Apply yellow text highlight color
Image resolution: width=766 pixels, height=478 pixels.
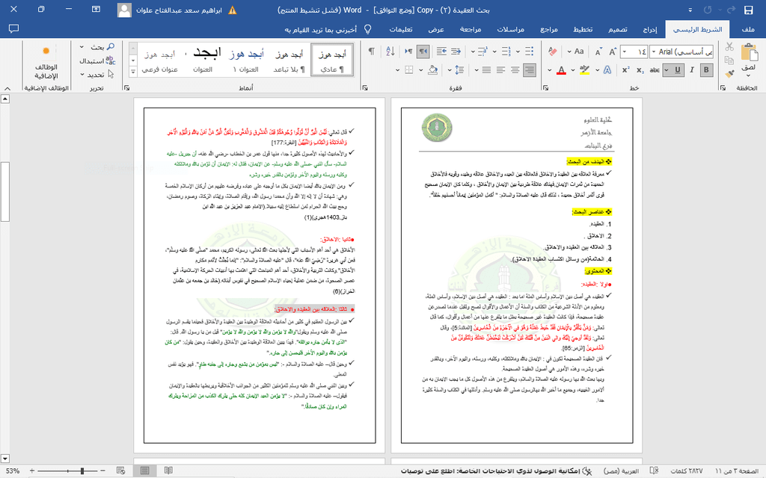[x=583, y=70]
